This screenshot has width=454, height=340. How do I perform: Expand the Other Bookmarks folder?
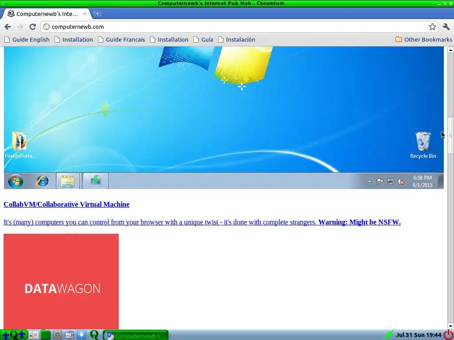point(423,39)
